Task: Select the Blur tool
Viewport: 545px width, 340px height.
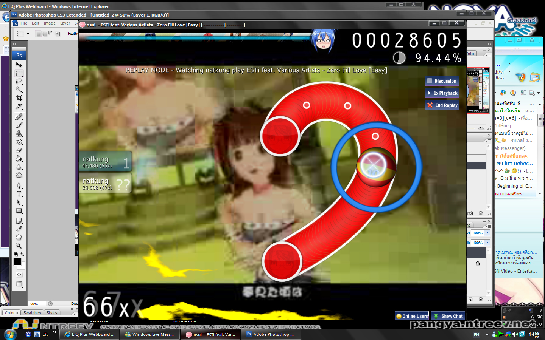Action: point(19,167)
